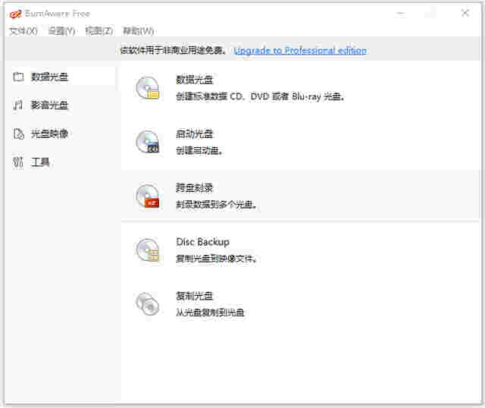The height and width of the screenshot is (408, 485).
Task: Open the 文件(X) menu
Action: point(23,31)
